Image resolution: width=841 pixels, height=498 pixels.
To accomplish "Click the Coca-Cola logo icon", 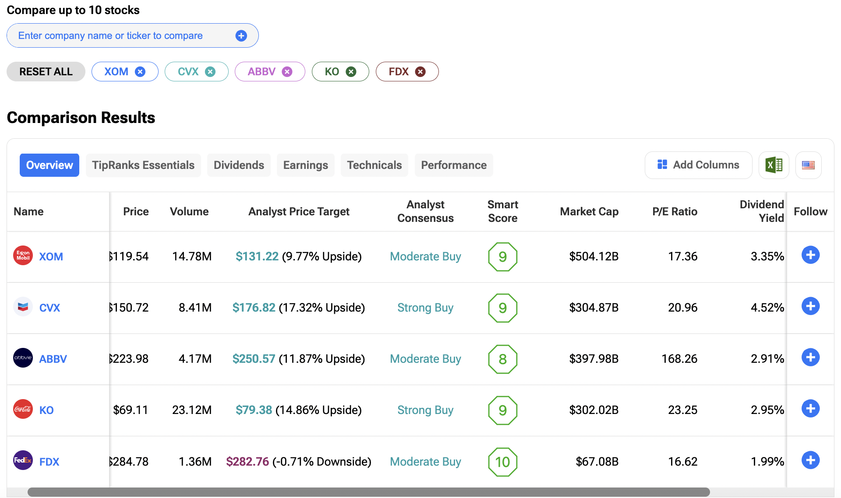I will coord(23,409).
